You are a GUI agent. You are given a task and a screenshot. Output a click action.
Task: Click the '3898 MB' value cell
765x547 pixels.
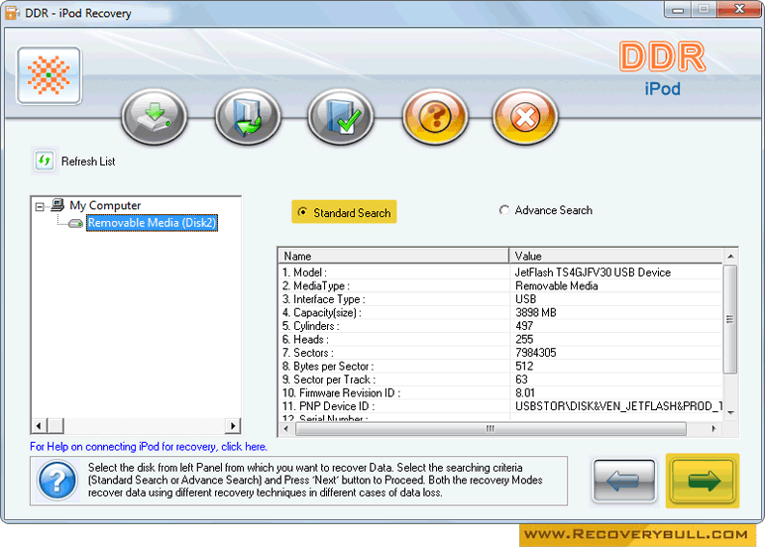[x=535, y=313]
